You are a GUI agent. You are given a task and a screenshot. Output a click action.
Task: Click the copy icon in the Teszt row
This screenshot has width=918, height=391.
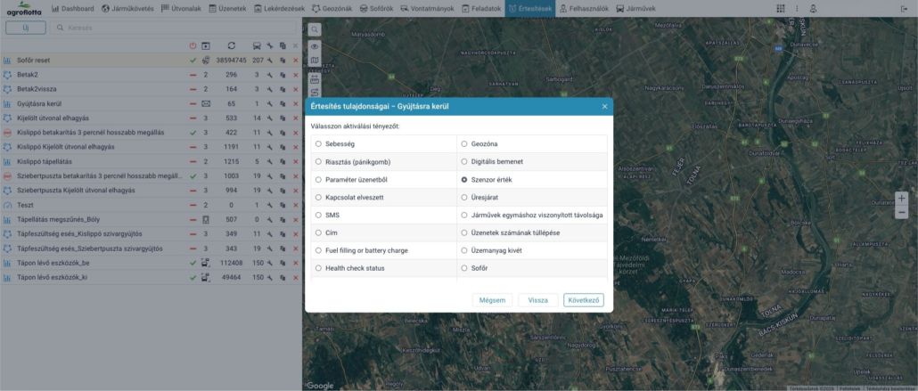(283, 205)
